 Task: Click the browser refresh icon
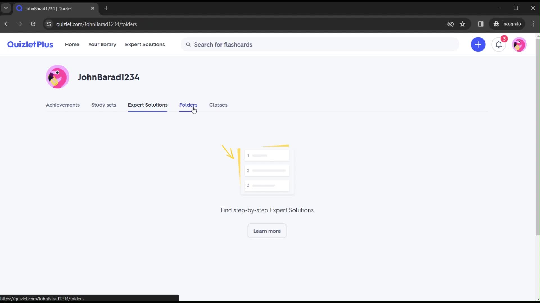coord(33,24)
